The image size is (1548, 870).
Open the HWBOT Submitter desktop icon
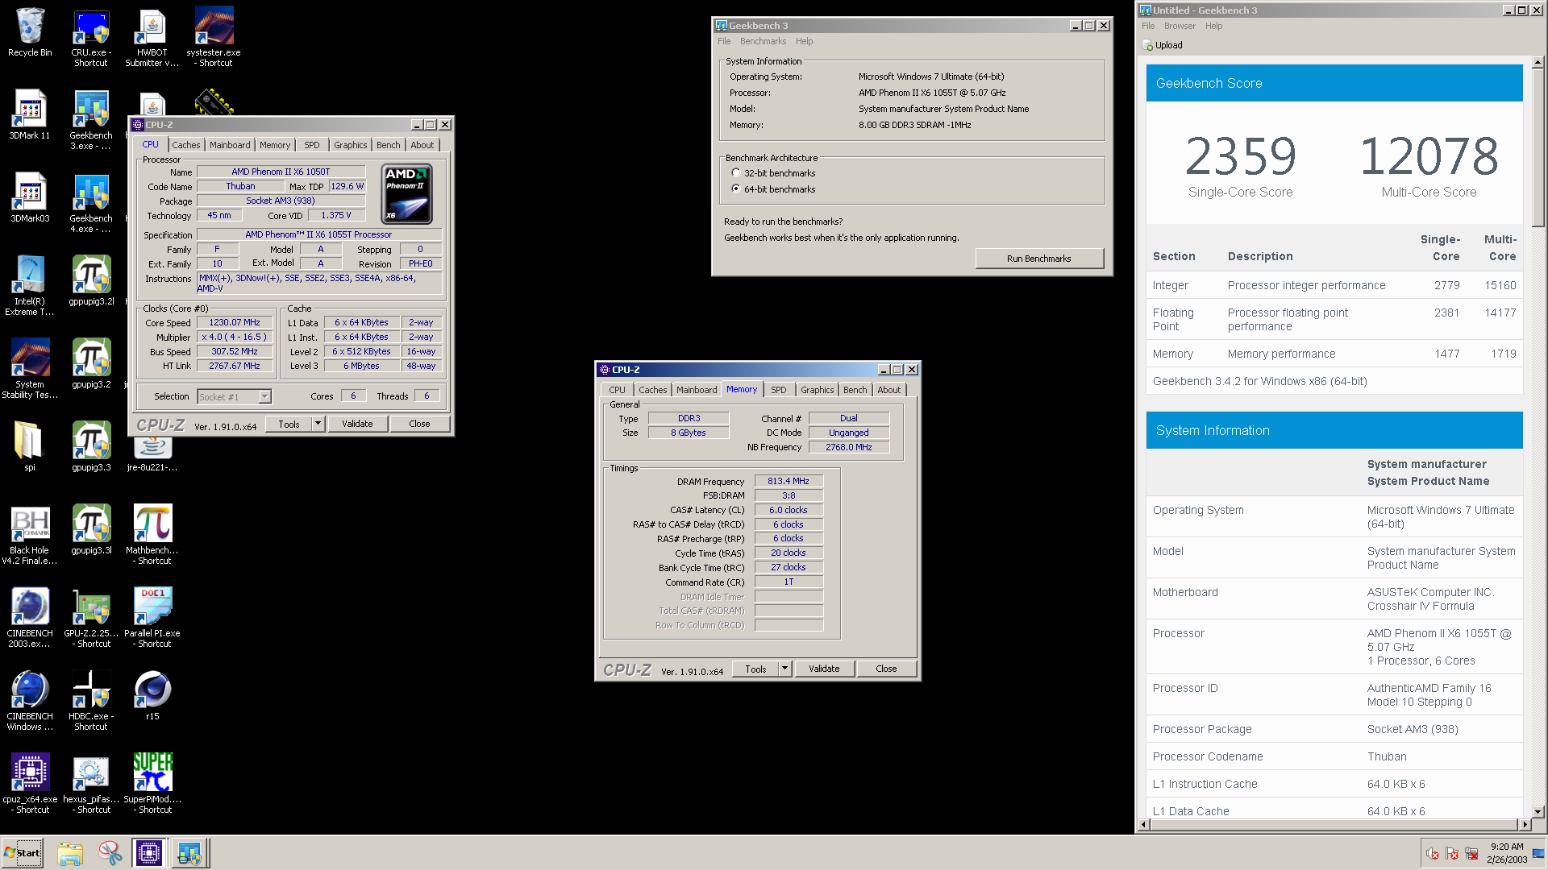pyautogui.click(x=152, y=38)
